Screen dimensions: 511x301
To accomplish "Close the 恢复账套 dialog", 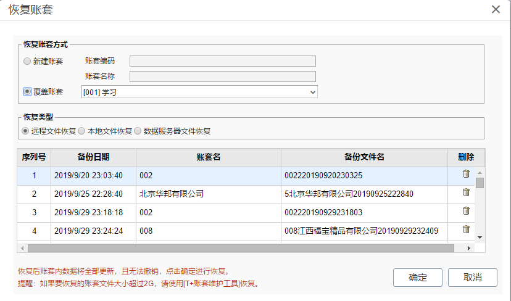I will pyautogui.click(x=495, y=9).
